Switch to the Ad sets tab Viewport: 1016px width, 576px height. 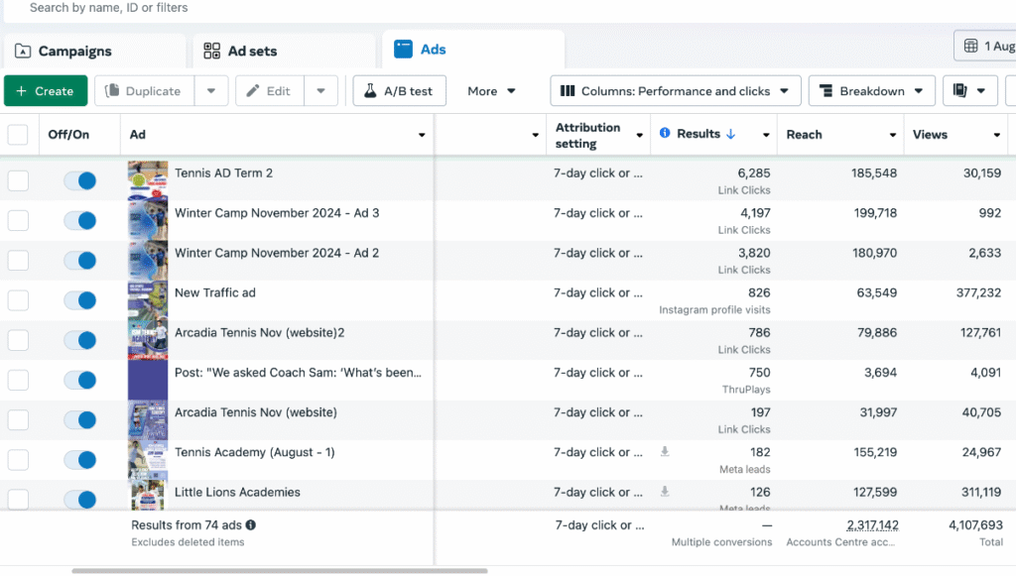coord(252,52)
